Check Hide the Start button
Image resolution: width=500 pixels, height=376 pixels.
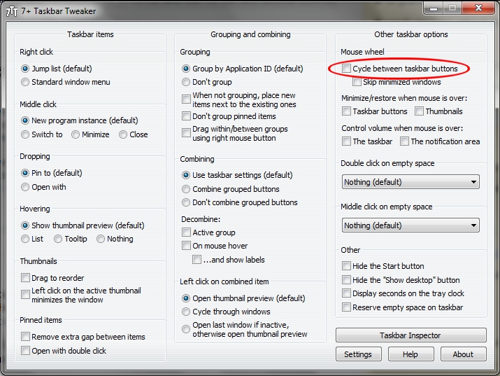click(x=346, y=266)
